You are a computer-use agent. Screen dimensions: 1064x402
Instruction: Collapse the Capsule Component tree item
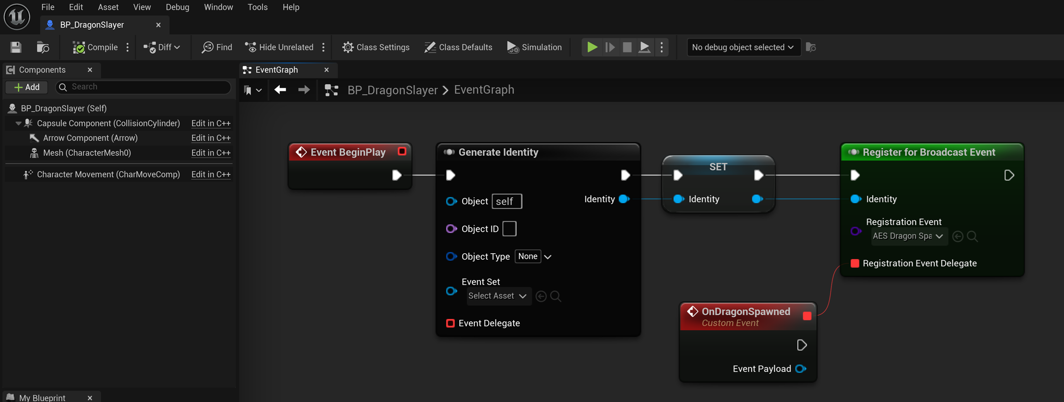[x=18, y=123]
